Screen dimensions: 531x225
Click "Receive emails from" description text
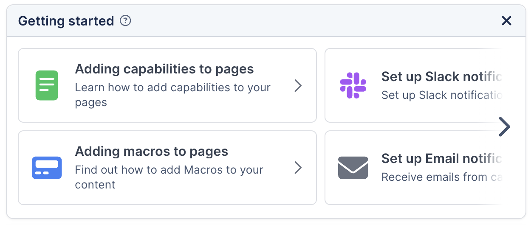(x=441, y=177)
